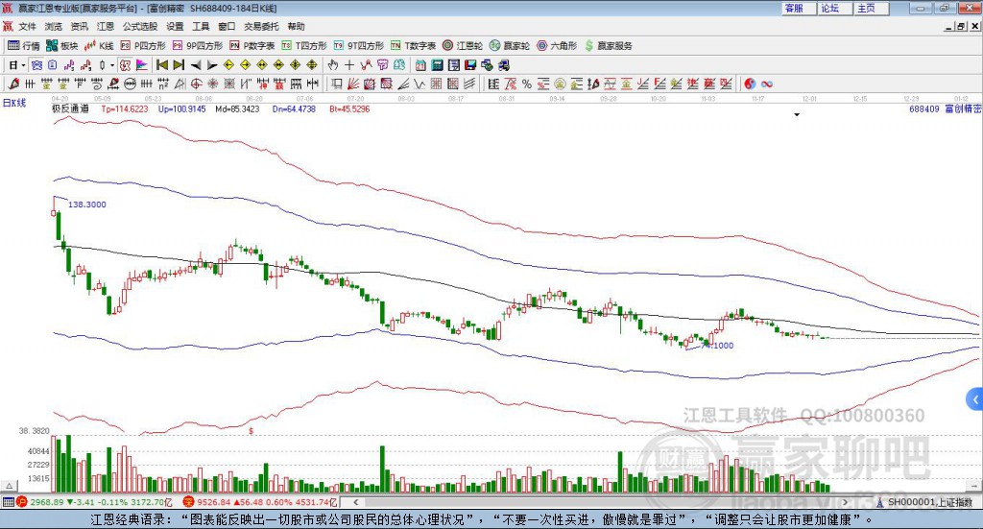Click SH000001,上证指数 in status bar
The image size is (983, 529).
point(929,502)
